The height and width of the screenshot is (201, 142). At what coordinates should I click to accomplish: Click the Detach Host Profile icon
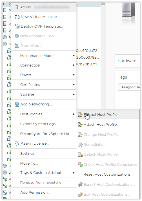[80, 154]
